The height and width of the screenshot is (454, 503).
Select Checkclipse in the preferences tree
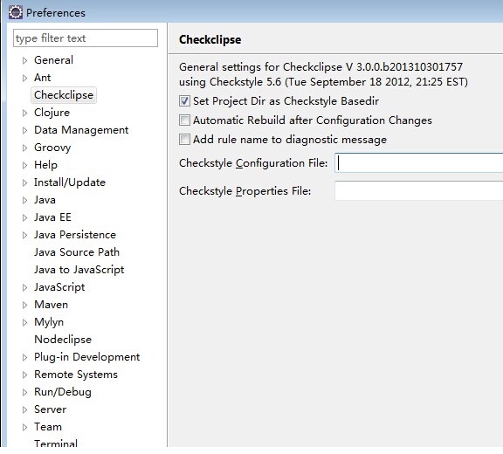(64, 95)
